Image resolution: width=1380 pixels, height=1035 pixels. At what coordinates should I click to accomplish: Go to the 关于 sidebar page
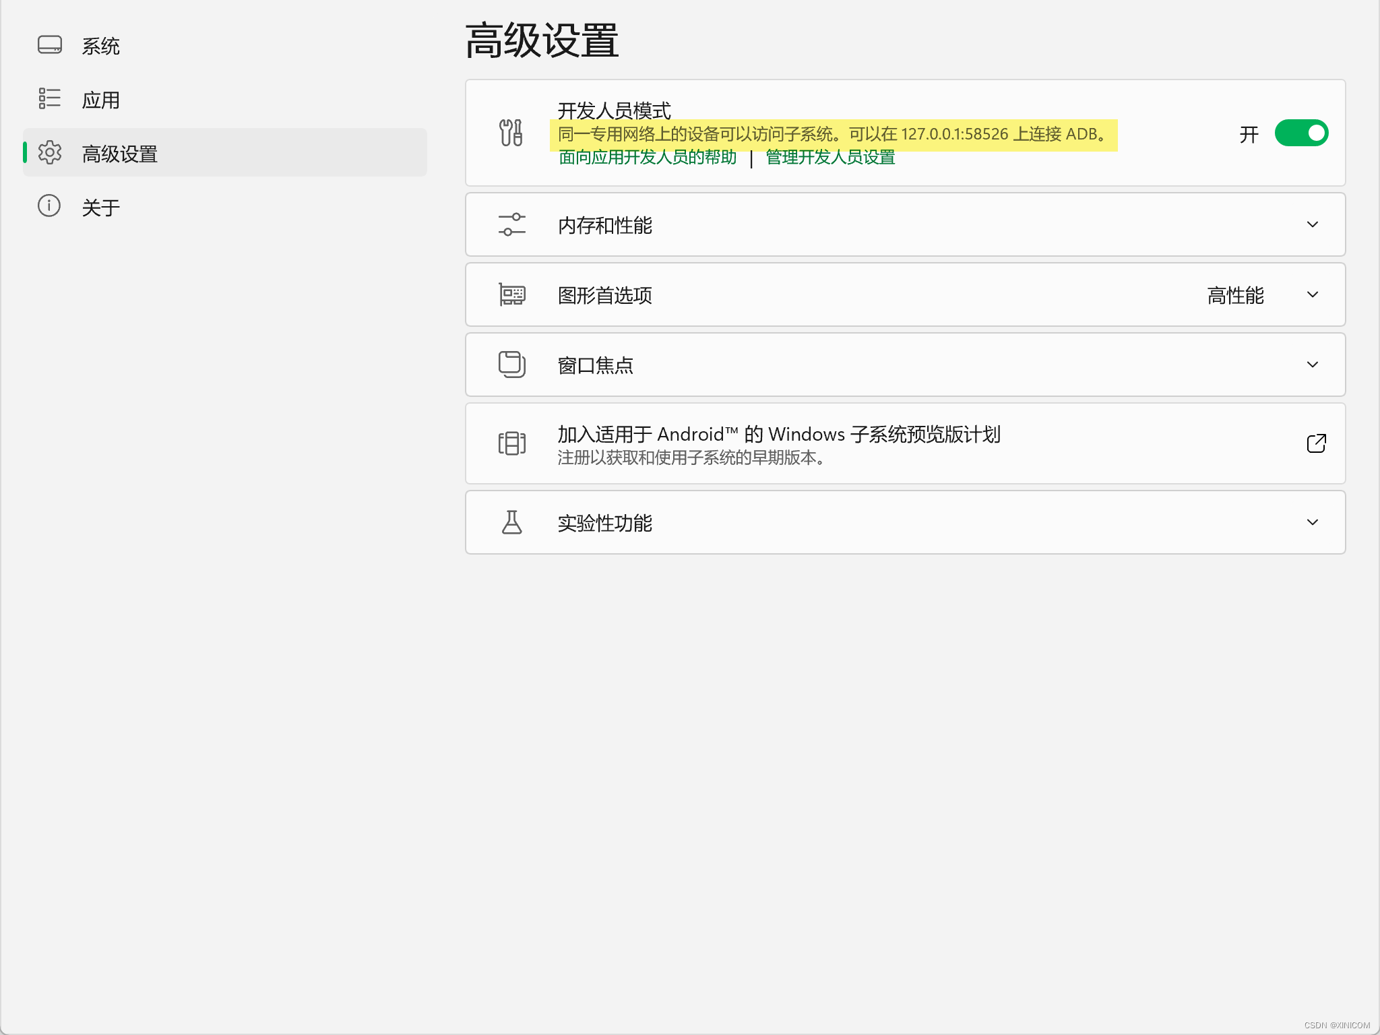[100, 208]
